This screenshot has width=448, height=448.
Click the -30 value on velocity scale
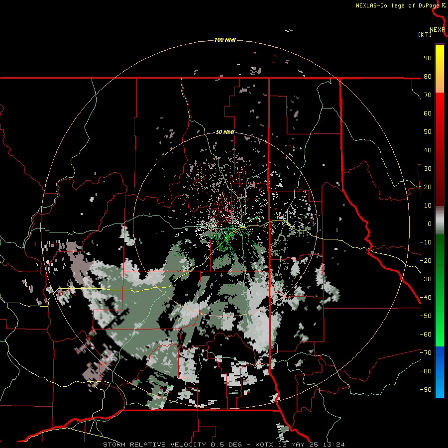point(426,279)
